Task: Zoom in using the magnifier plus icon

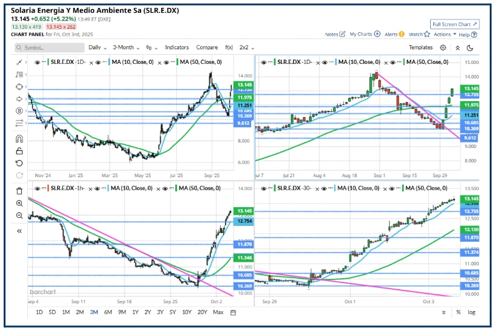Action: pos(19,203)
